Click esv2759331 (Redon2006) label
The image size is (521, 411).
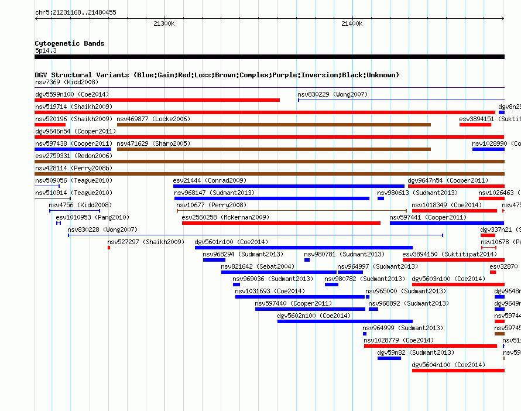click(74, 156)
